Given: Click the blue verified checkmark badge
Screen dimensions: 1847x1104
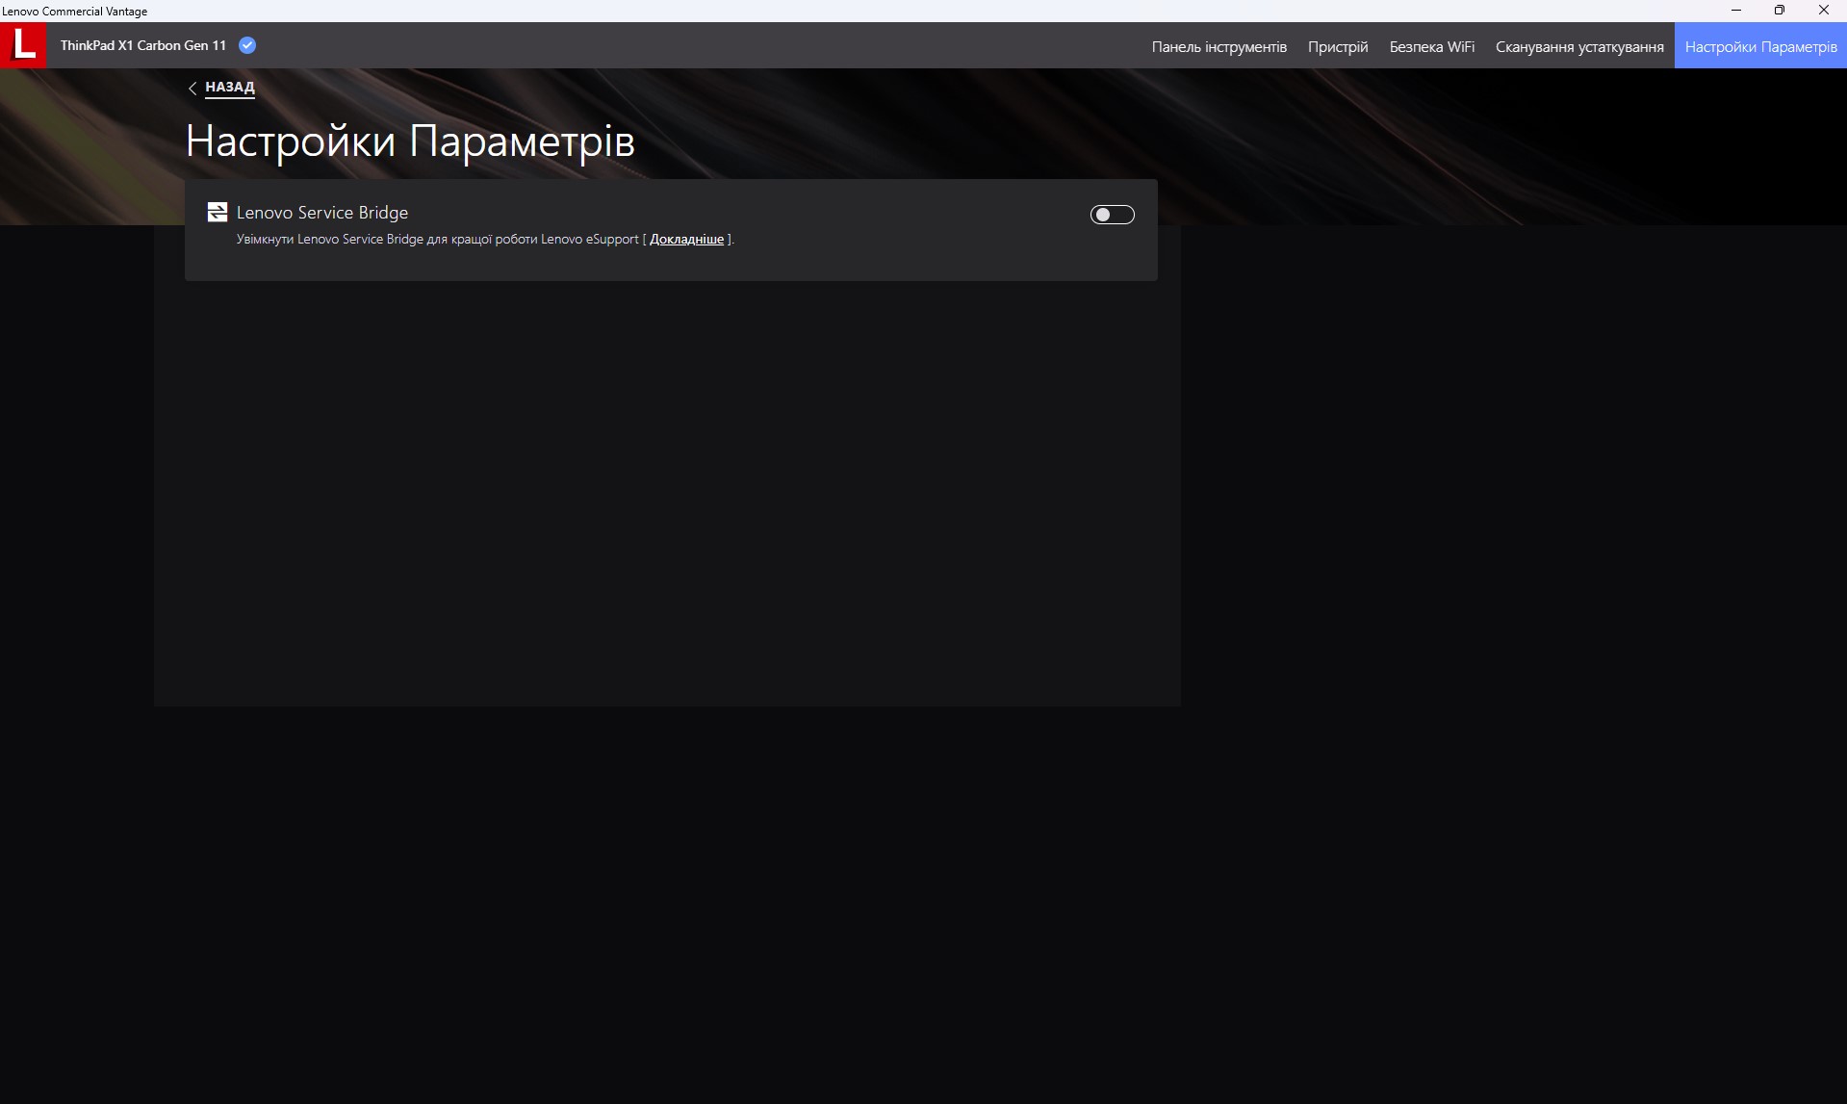Looking at the screenshot, I should click(x=247, y=45).
